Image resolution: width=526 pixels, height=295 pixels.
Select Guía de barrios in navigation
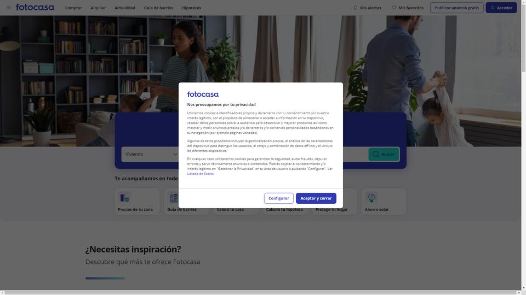[159, 8]
